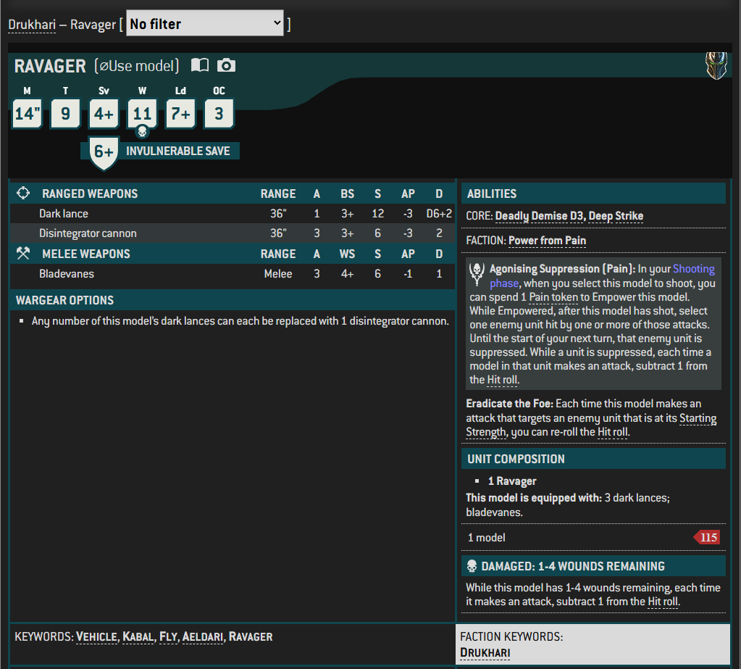Click the Wounds stat value 11
Viewport: 741px width, 669px height.
pos(142,114)
